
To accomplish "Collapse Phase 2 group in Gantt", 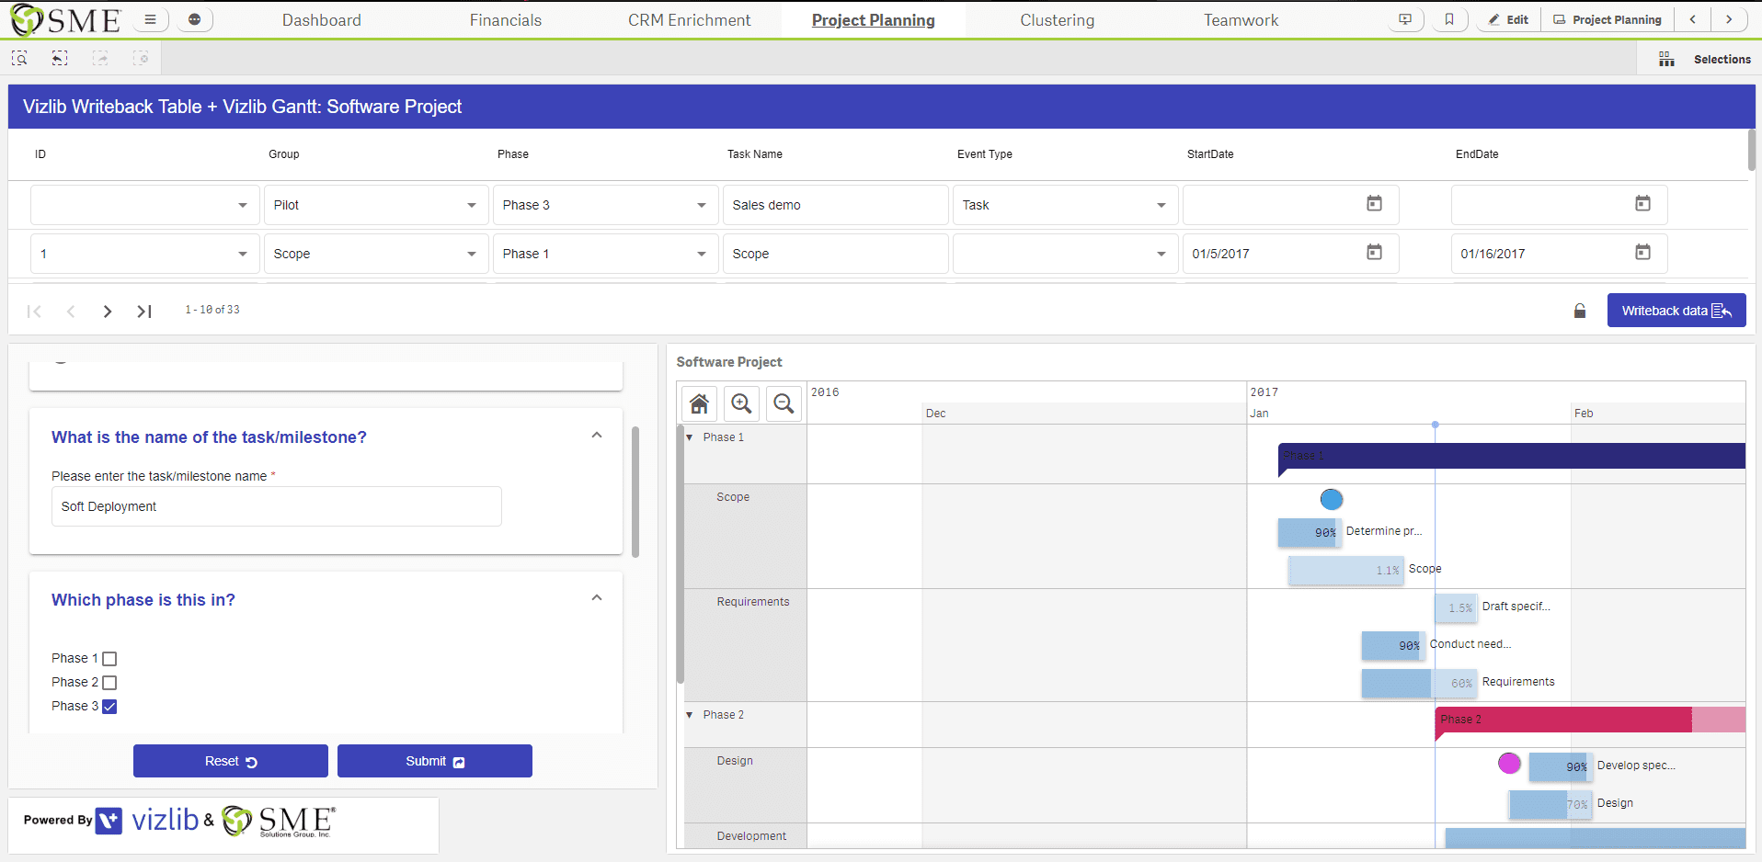I will [690, 715].
